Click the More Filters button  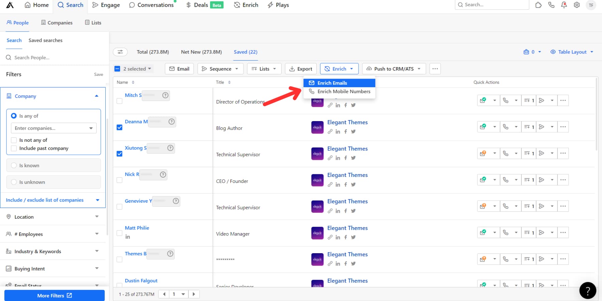pos(55,296)
